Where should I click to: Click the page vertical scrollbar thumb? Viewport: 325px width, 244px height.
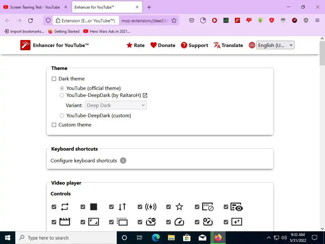[322, 53]
